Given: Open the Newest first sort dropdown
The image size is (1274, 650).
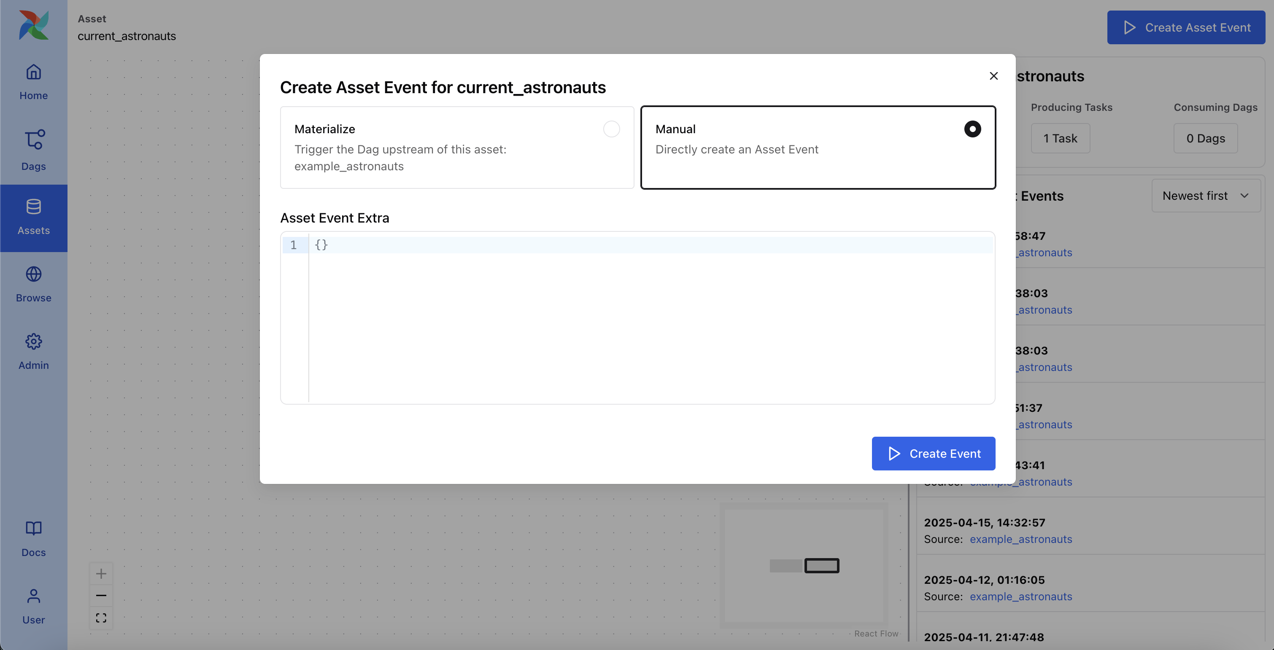Looking at the screenshot, I should (x=1206, y=196).
